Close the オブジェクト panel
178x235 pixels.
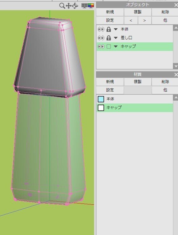[176, 5]
